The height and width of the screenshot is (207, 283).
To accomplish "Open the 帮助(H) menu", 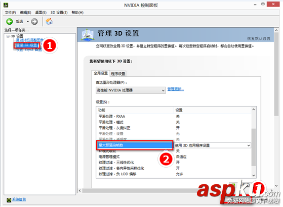I will point(77,13).
